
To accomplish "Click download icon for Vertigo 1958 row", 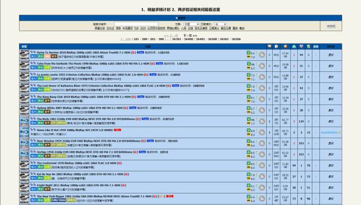I will pyautogui.click(x=262, y=154).
